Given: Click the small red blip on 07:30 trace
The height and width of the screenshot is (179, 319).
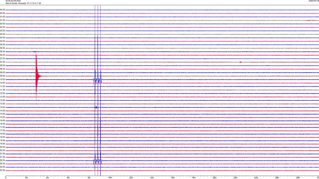Looking at the screenshot, I should [x=240, y=62].
